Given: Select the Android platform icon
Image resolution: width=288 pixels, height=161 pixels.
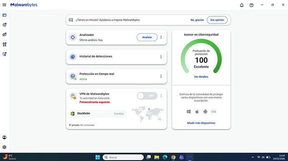Looking at the screenshot, I should pos(205,111).
